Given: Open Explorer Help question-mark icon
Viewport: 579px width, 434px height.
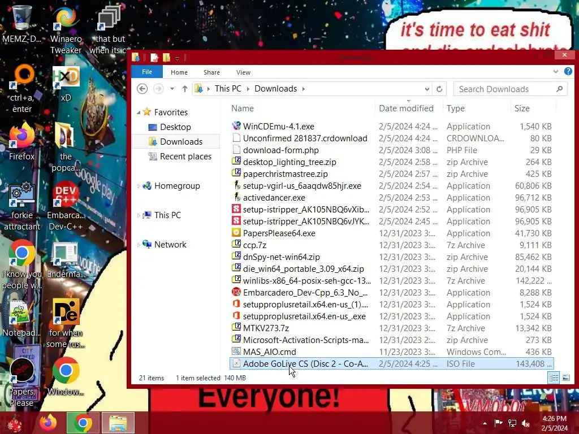Looking at the screenshot, I should (x=568, y=72).
